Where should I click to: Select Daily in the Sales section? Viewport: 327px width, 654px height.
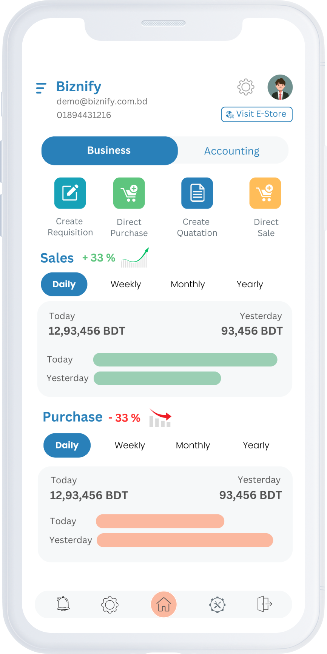pos(64,284)
